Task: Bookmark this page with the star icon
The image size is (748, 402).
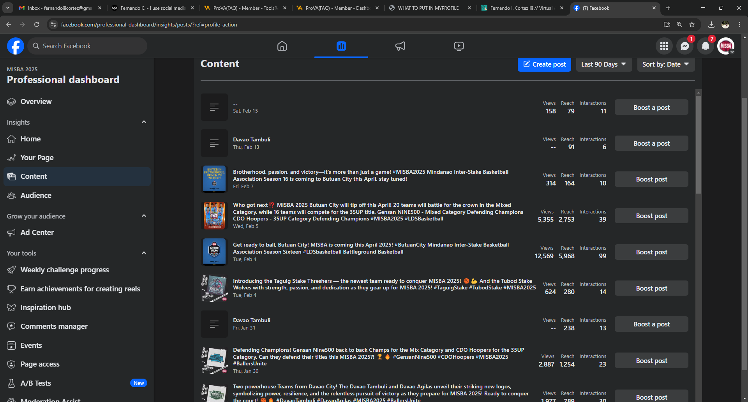Action: click(692, 25)
